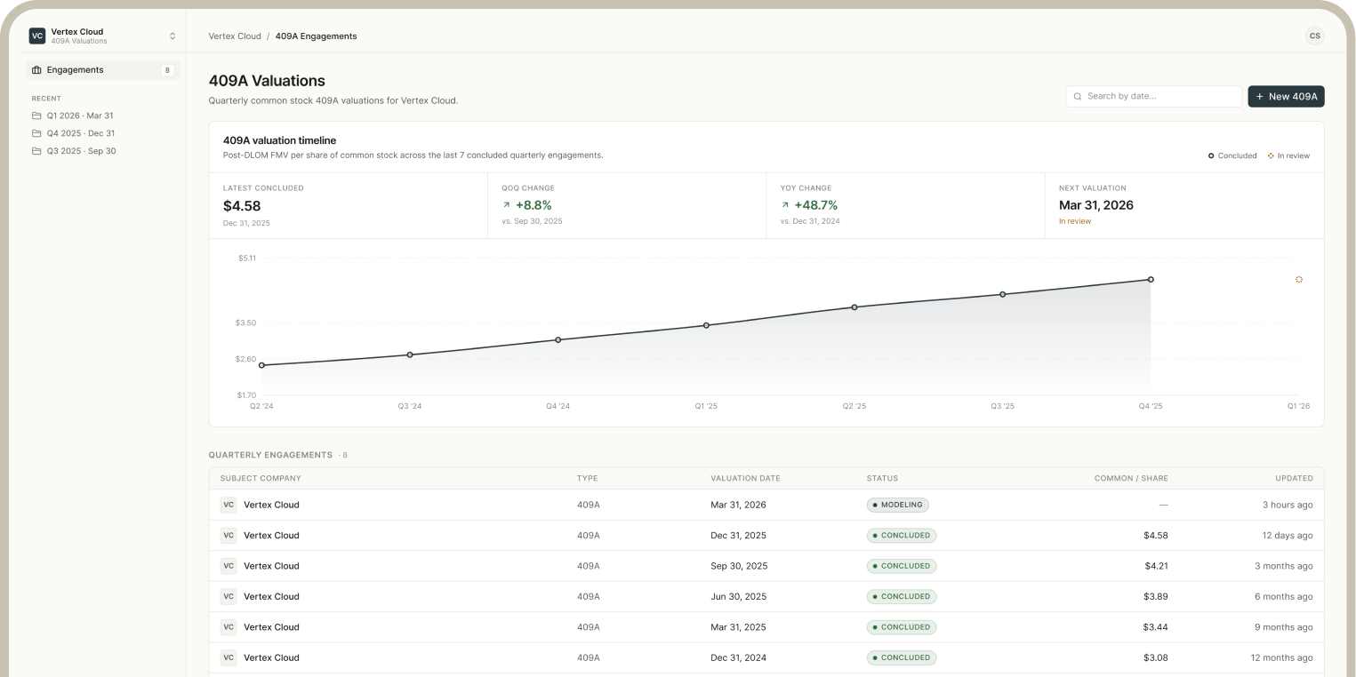
Task: Click the 409A Engagements breadcrumb
Action: (316, 36)
